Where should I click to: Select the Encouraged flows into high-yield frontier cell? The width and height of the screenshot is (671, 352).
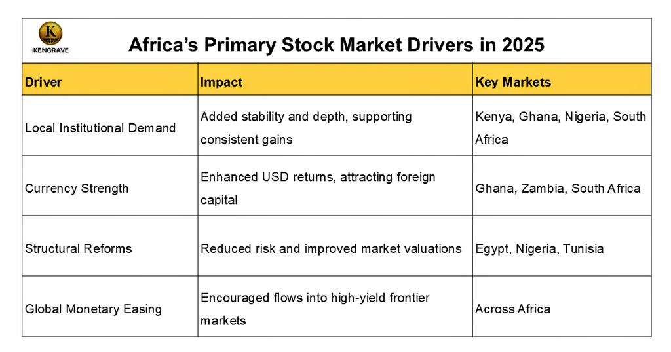[x=315, y=309]
